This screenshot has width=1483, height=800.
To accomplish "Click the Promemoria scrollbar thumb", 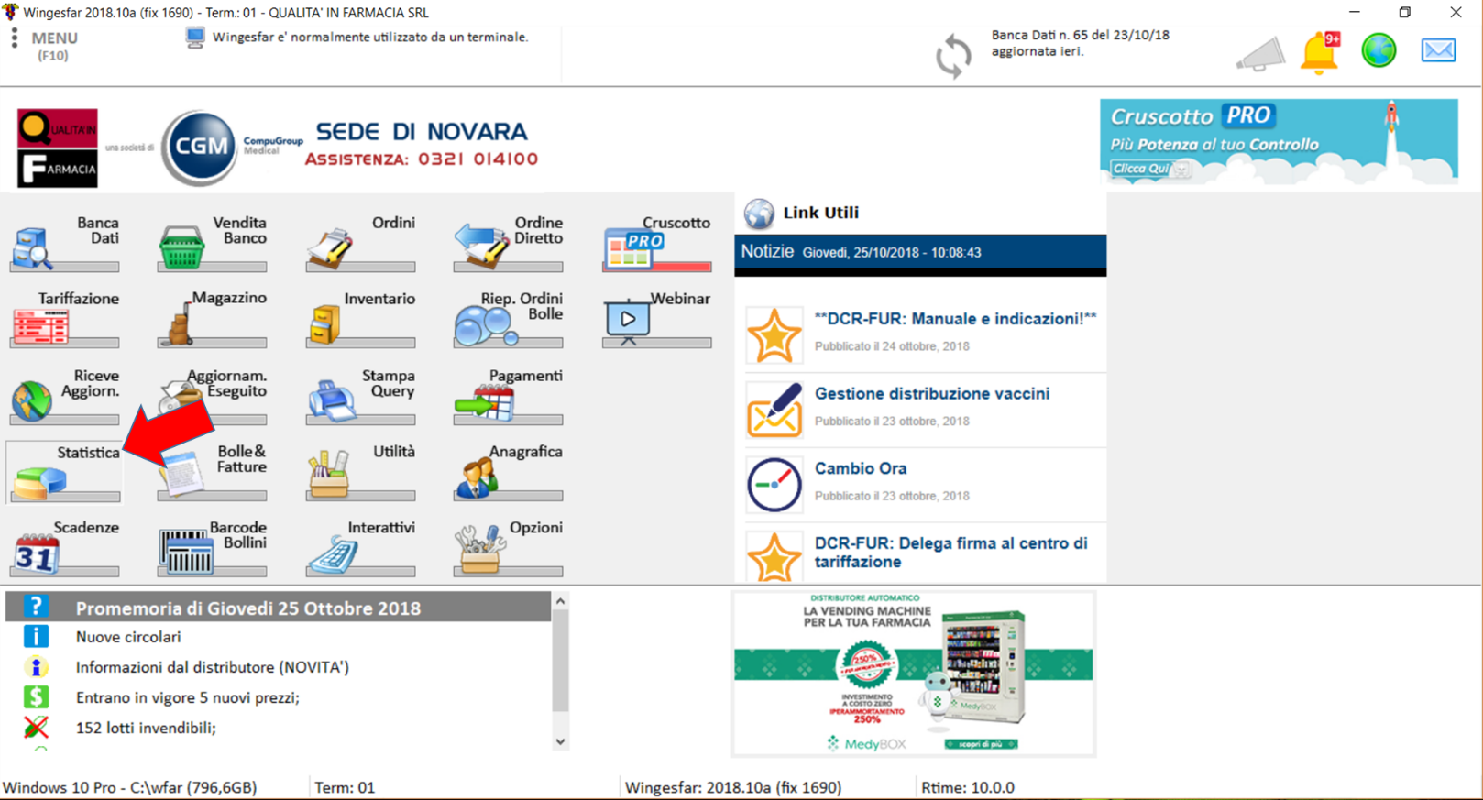I will (x=560, y=660).
